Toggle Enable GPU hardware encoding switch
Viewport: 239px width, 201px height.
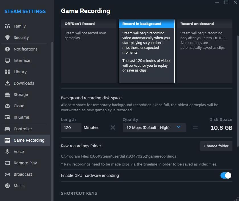226,175
